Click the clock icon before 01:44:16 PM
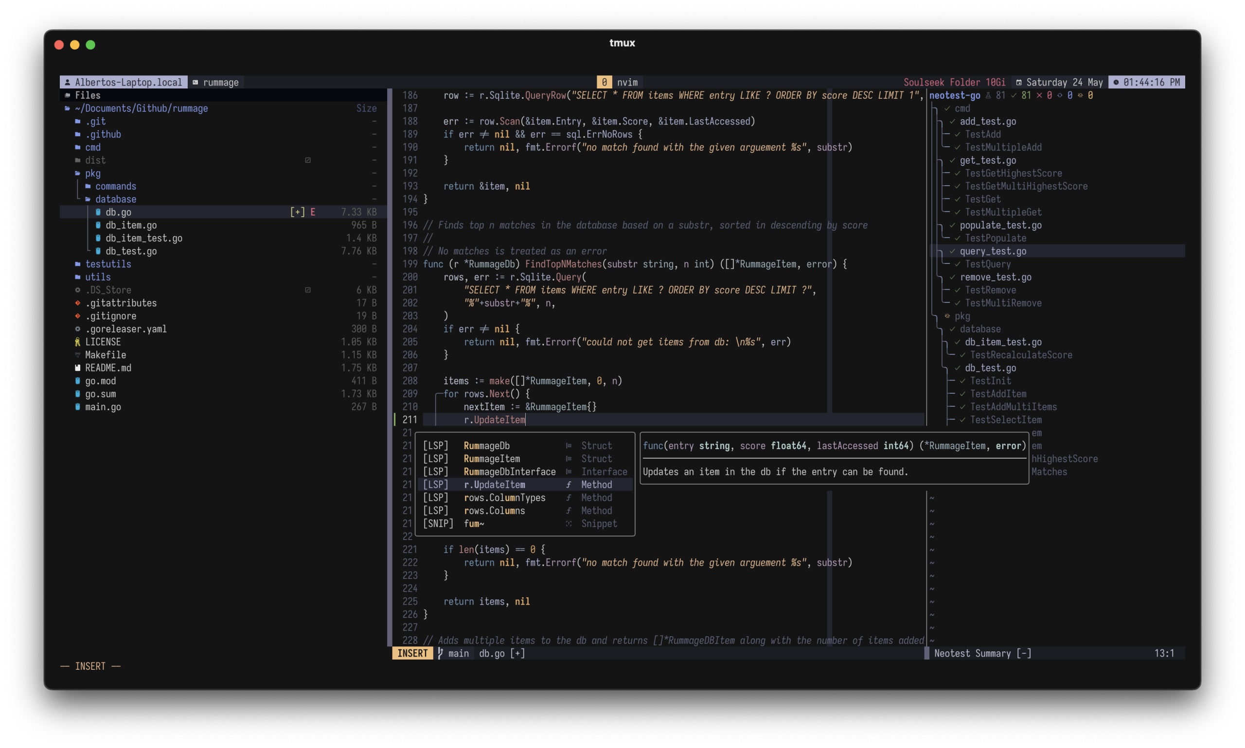 click(1116, 82)
